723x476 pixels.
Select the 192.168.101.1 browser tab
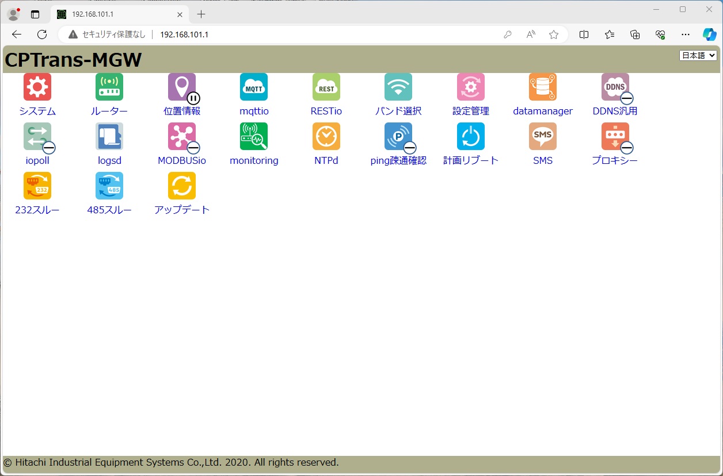119,14
